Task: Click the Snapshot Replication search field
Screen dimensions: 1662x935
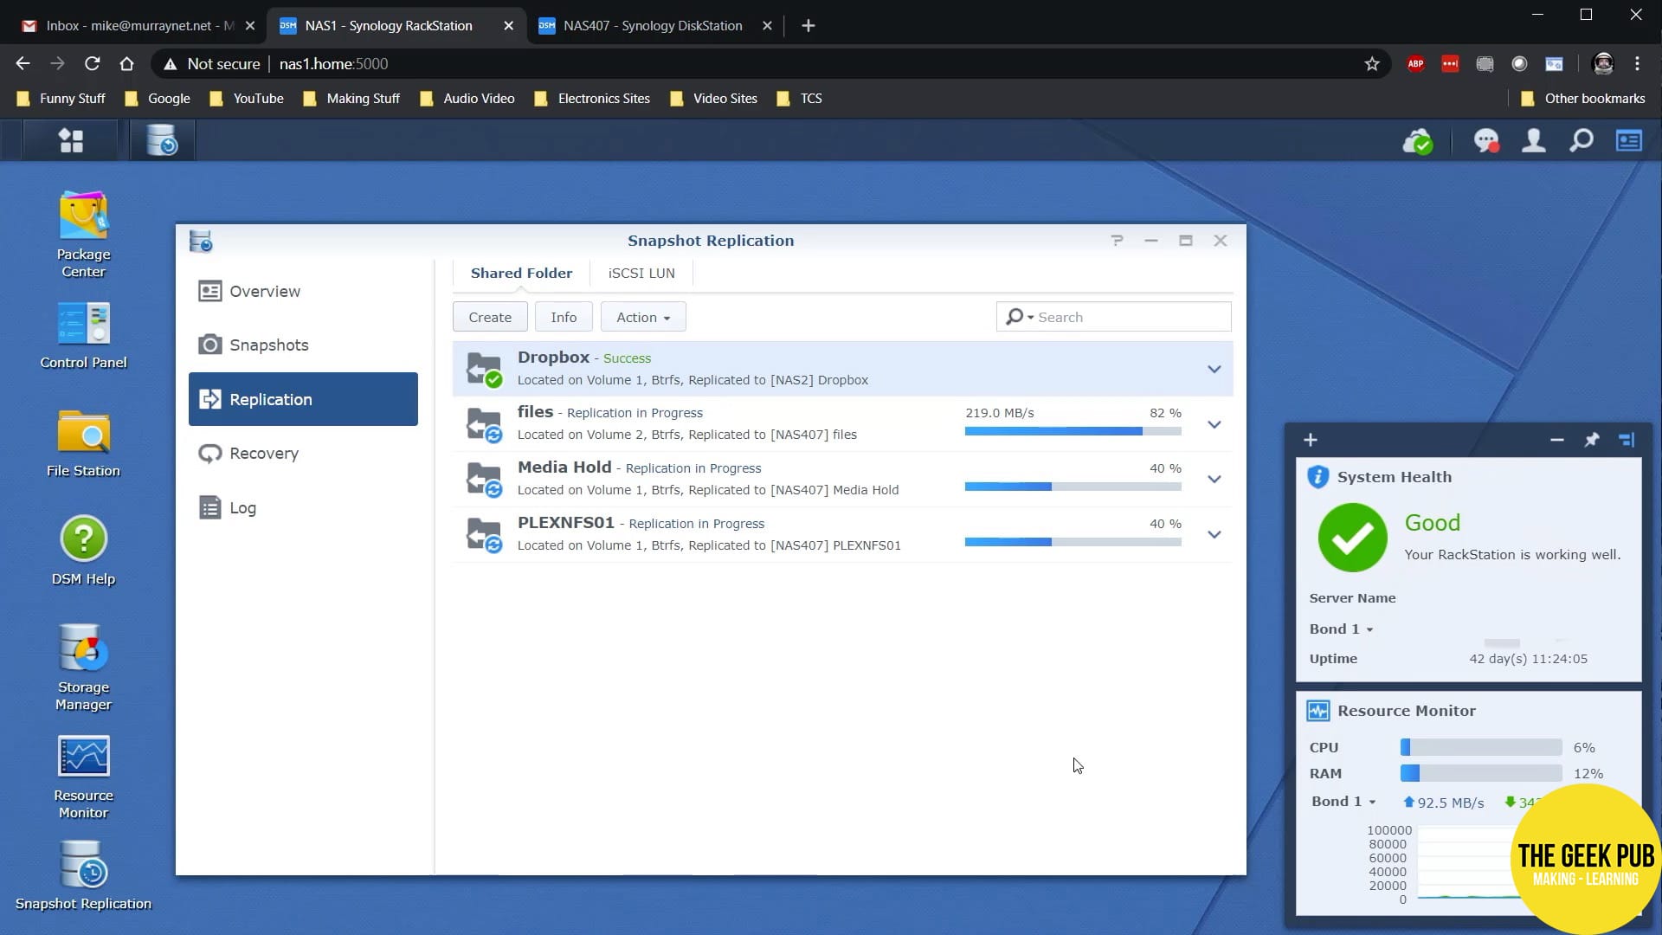Action: click(1113, 317)
